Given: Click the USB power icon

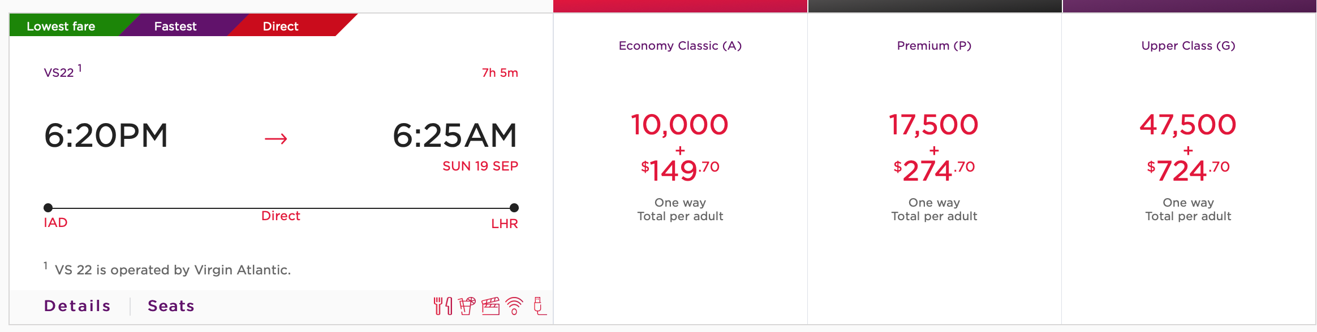Looking at the screenshot, I should (540, 306).
